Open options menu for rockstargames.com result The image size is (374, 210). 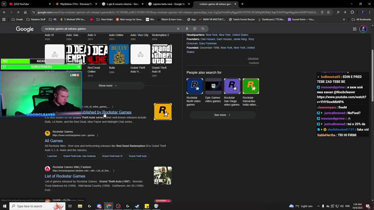click(x=98, y=135)
